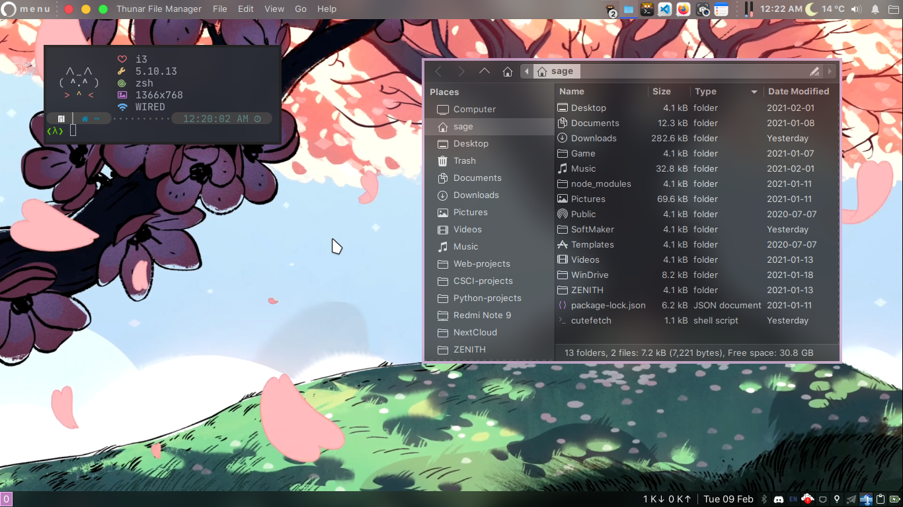This screenshot has height=507, width=903.
Task: Select the node_modules folder row
Action: click(697, 184)
